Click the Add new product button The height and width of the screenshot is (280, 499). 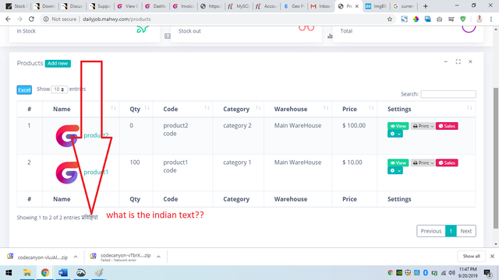(x=58, y=64)
